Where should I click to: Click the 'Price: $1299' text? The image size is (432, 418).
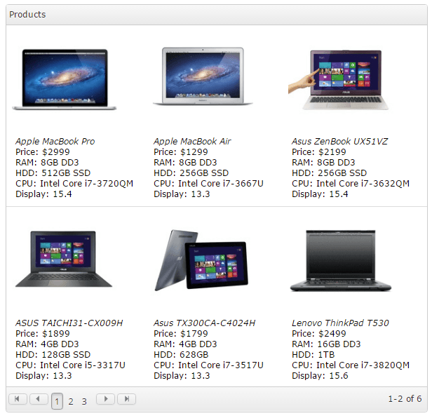tap(181, 151)
